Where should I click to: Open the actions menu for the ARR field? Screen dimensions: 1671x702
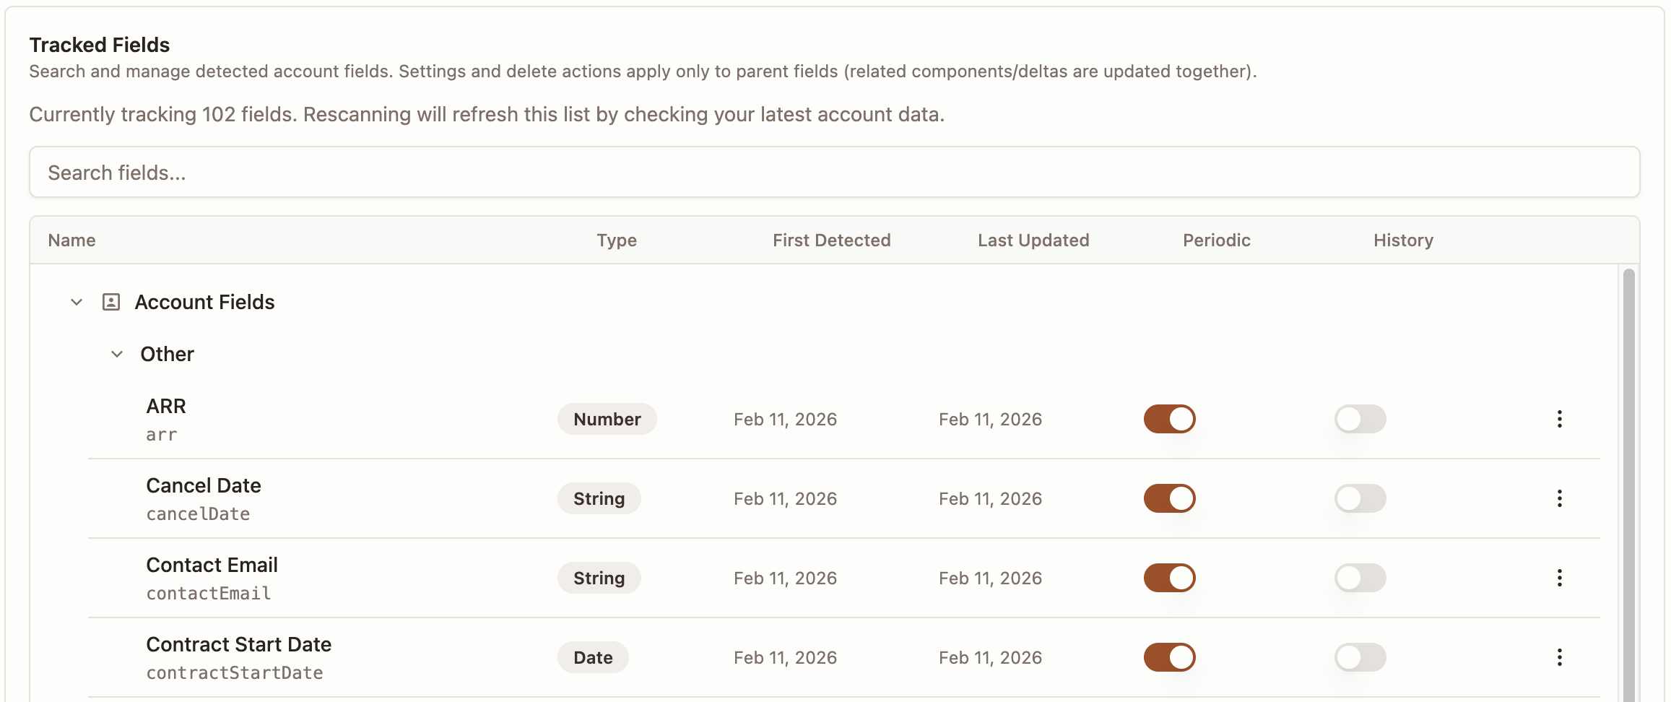[x=1560, y=419]
